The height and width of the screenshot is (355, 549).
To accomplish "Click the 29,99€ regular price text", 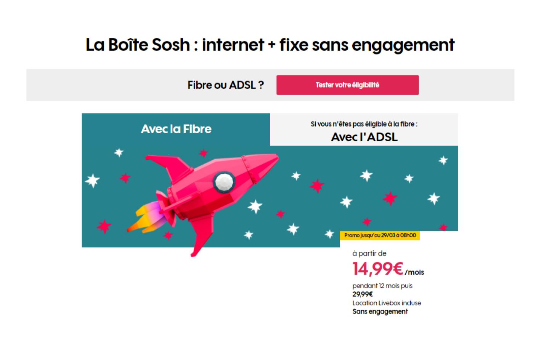I will click(363, 294).
